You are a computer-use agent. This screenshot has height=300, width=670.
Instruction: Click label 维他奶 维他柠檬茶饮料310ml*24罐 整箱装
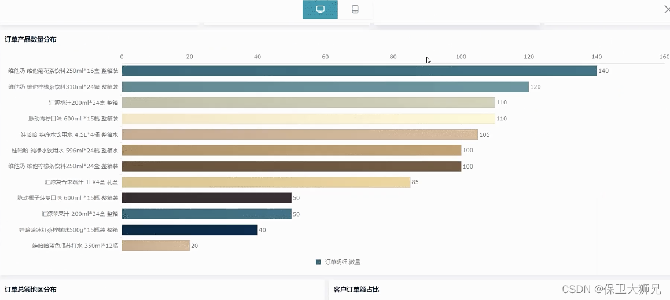point(63,87)
